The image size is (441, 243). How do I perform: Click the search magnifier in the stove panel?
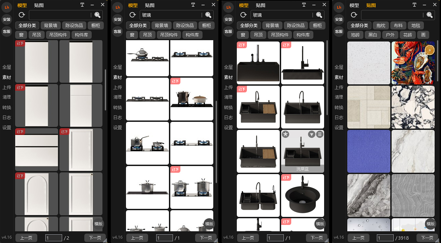[208, 15]
